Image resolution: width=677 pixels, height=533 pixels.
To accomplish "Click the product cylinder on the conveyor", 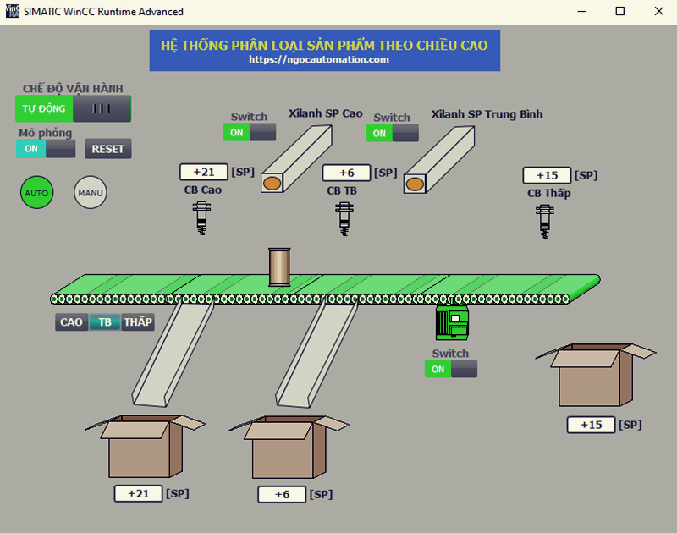I will [x=279, y=266].
